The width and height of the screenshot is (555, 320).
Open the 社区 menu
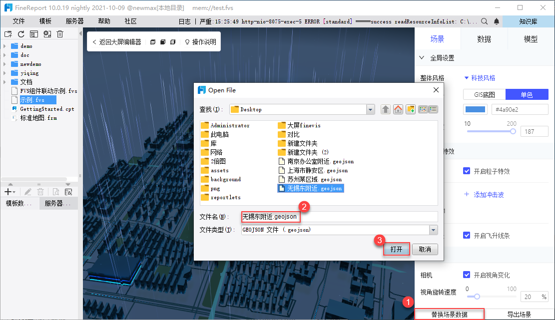point(130,21)
